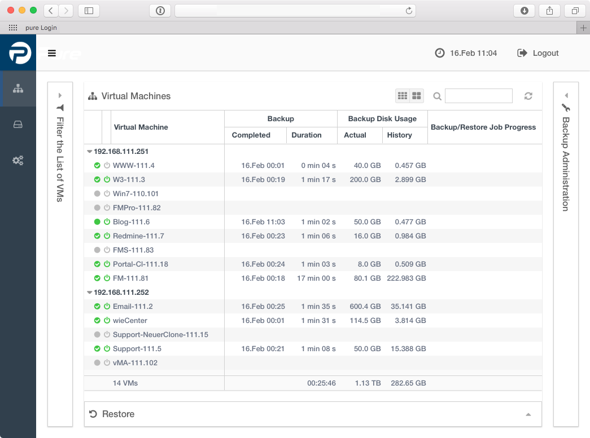The image size is (590, 438).
Task: Refresh the virtual machines list
Action: tap(528, 96)
